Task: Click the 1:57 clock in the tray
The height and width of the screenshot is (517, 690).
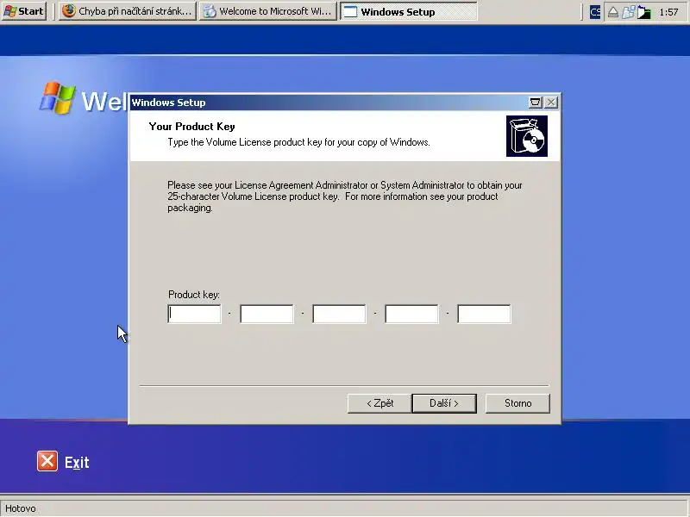Action: click(x=668, y=12)
